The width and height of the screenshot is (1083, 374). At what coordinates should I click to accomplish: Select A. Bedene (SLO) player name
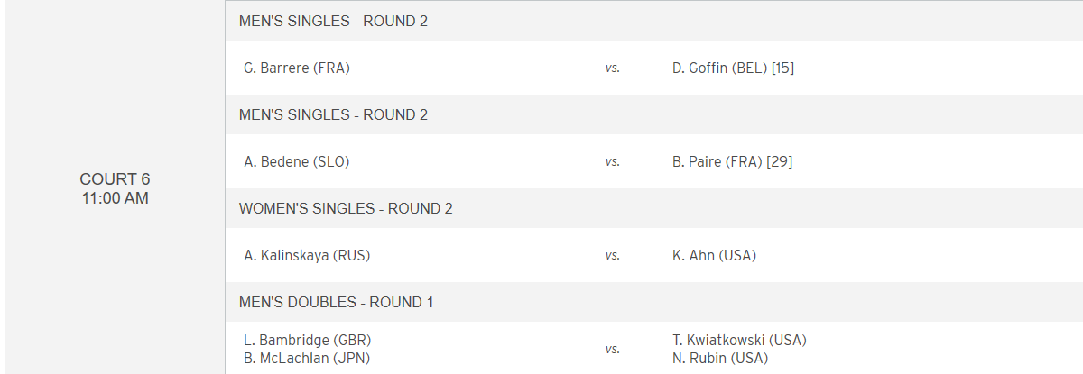[296, 161]
